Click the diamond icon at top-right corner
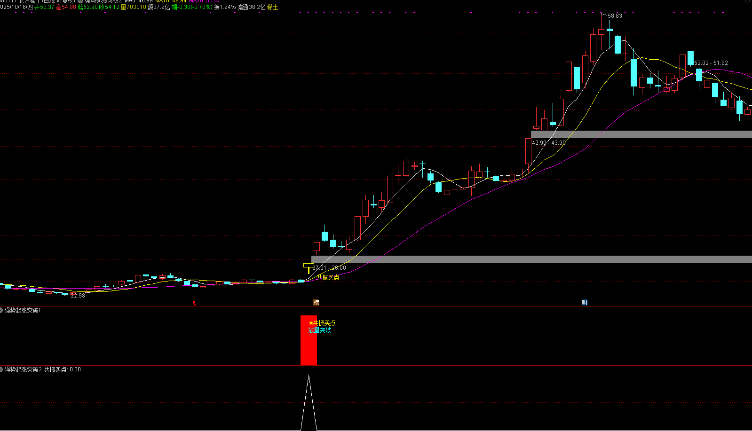 pyautogui.click(x=747, y=1)
